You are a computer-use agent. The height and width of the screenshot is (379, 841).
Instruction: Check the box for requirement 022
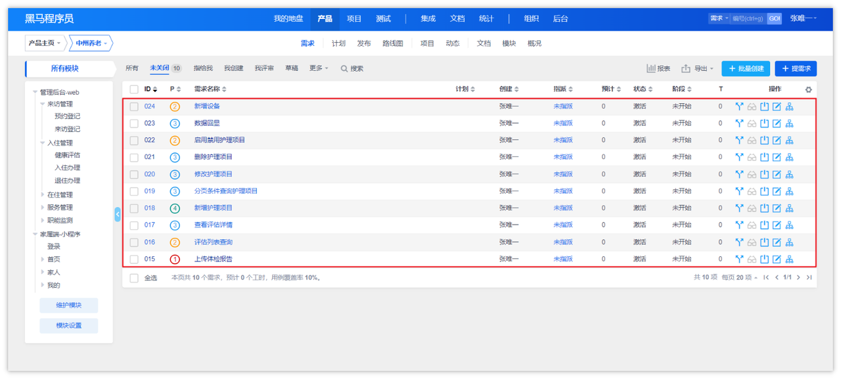[134, 141]
